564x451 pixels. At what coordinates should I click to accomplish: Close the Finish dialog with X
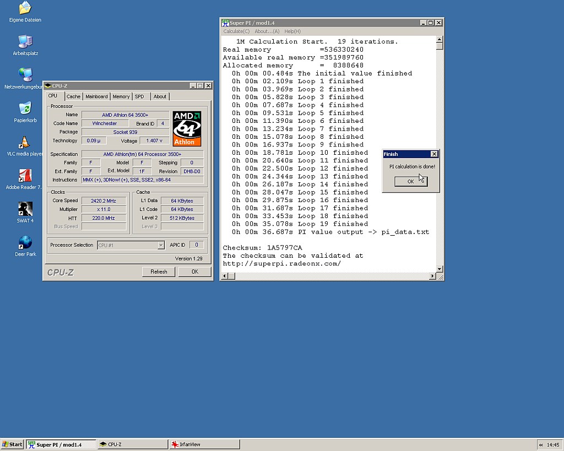[x=434, y=154]
